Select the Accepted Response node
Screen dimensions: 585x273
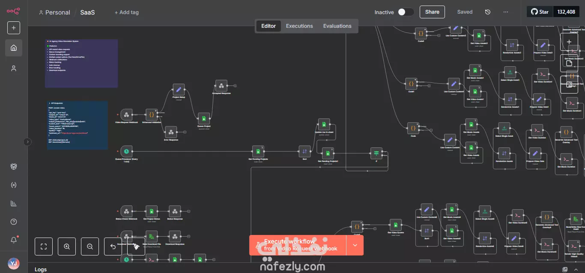pos(221,86)
